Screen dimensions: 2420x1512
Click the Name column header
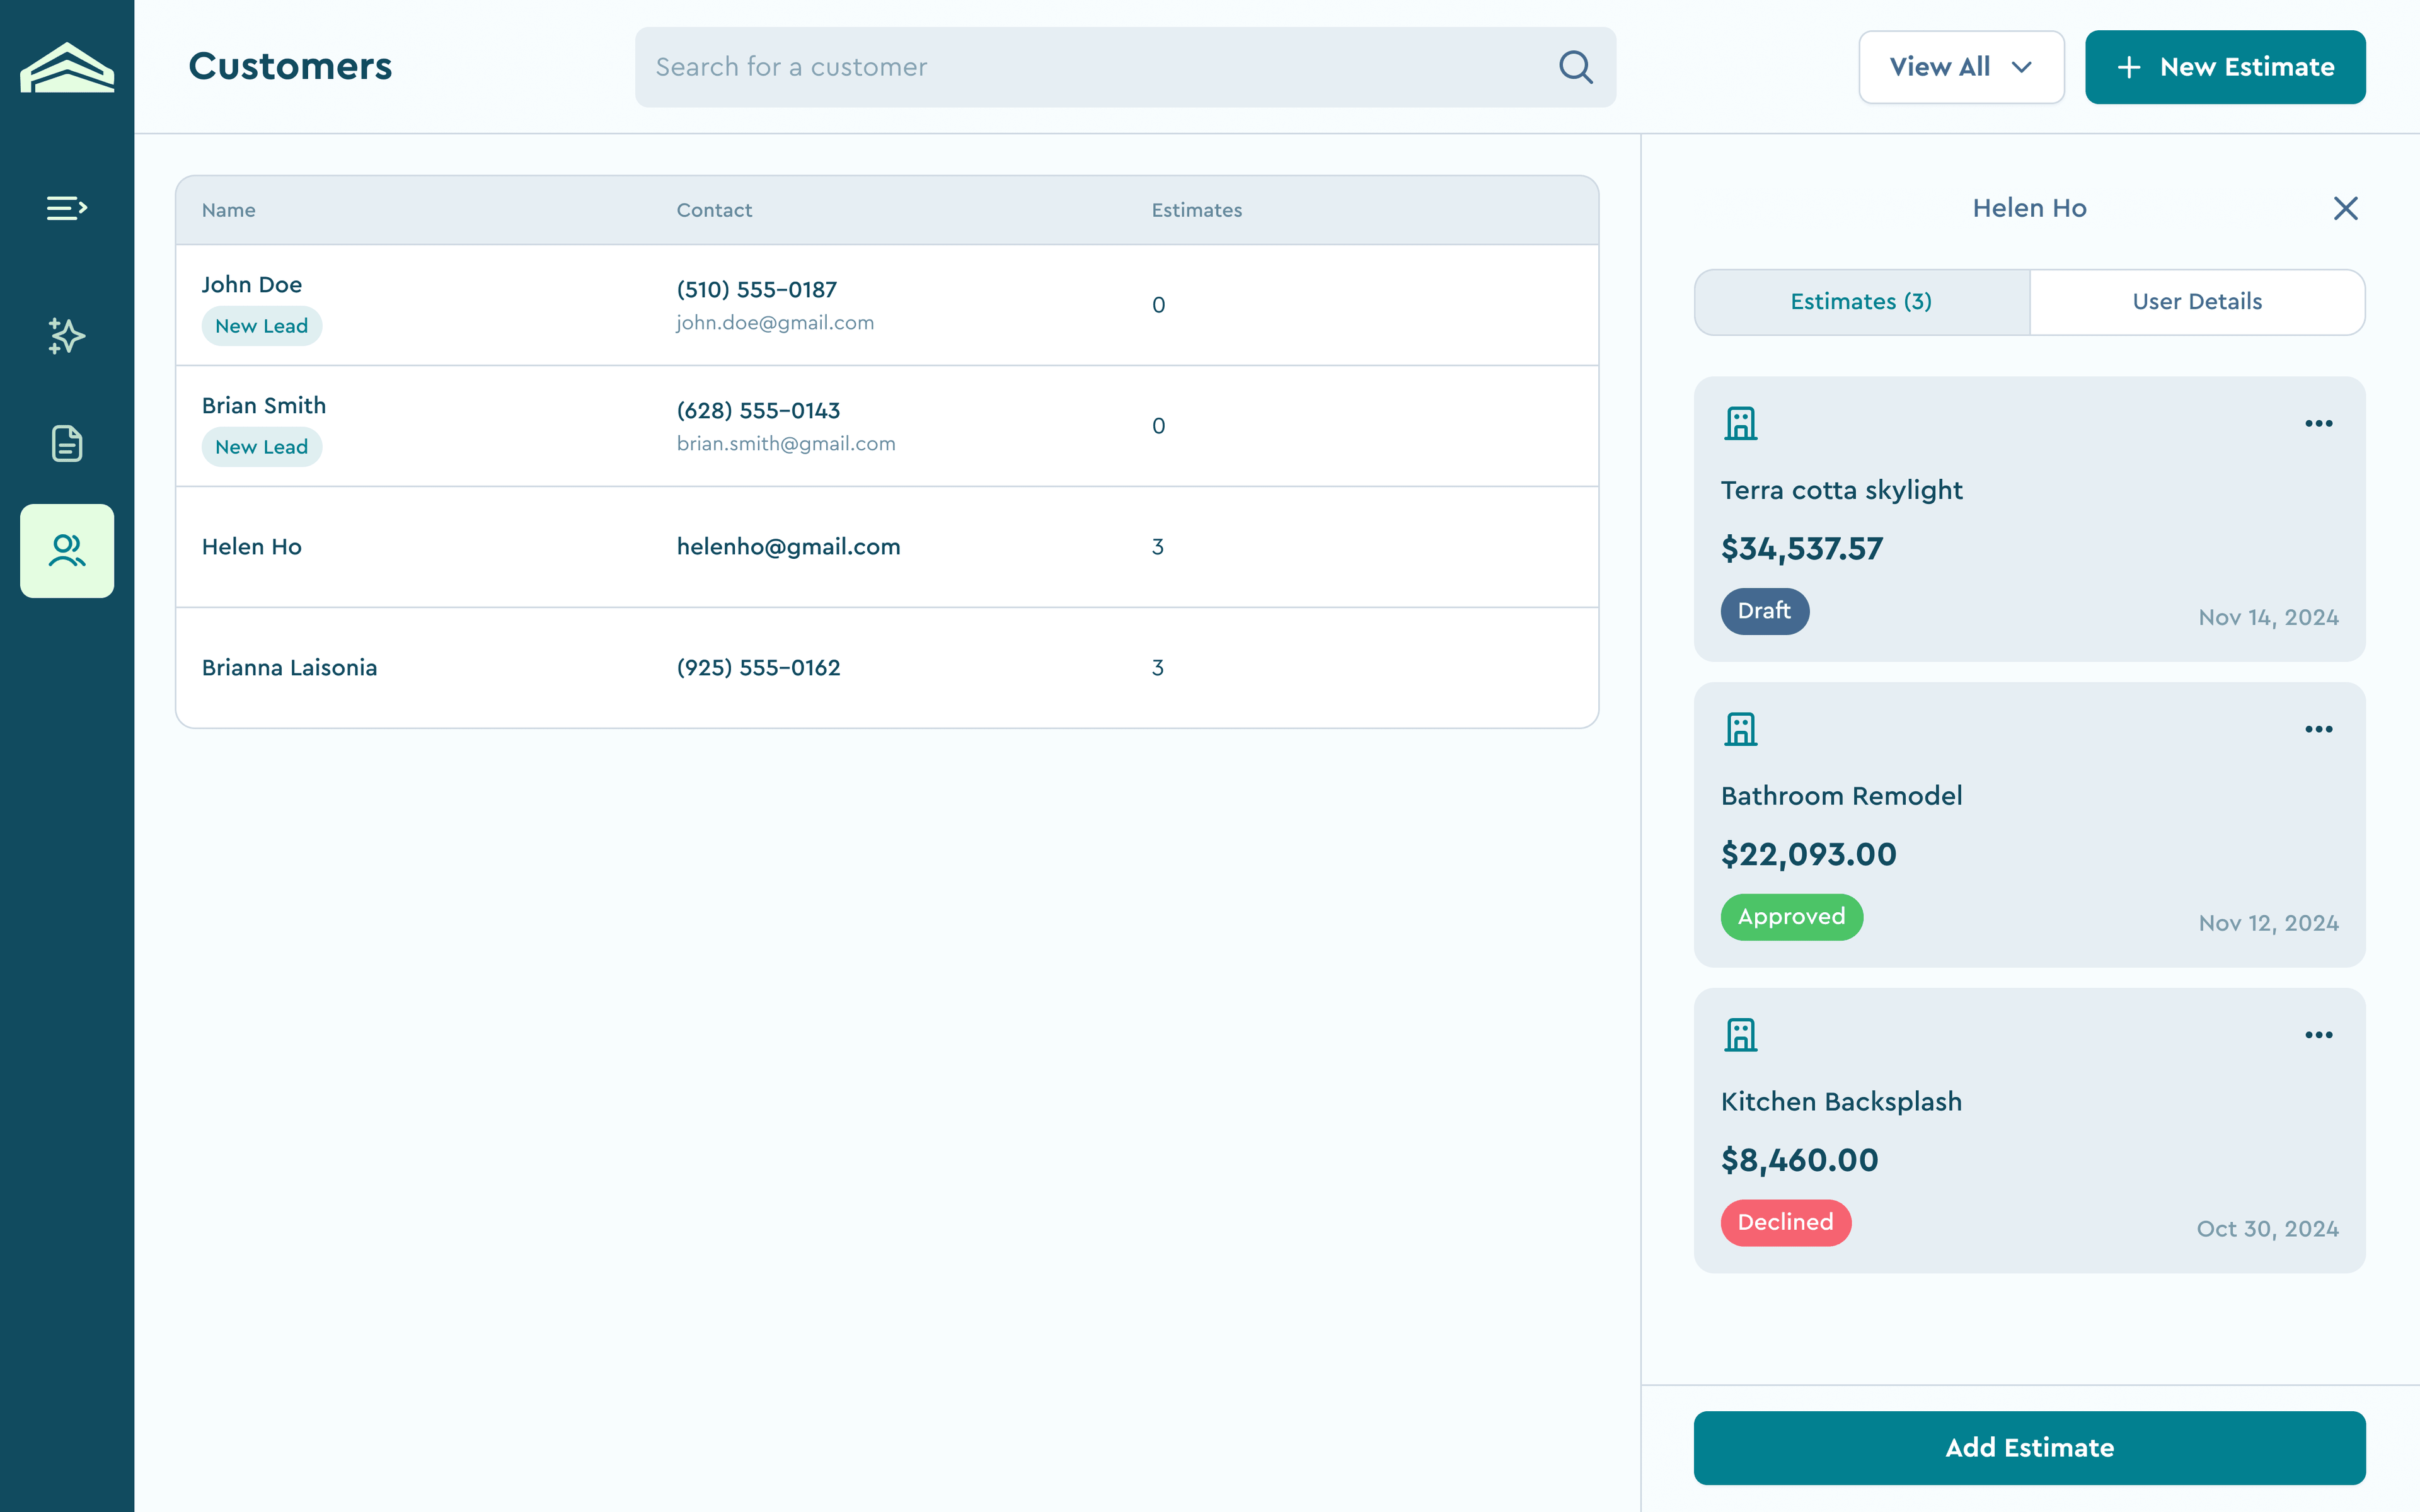coord(229,210)
